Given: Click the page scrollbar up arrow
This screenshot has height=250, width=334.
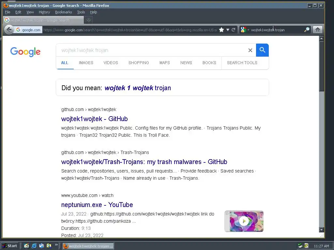Looking at the screenshot, I should point(321,38).
